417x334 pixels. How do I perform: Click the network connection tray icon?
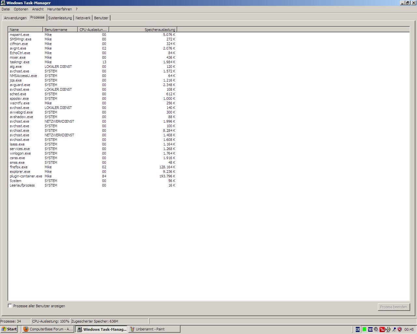click(x=388, y=329)
